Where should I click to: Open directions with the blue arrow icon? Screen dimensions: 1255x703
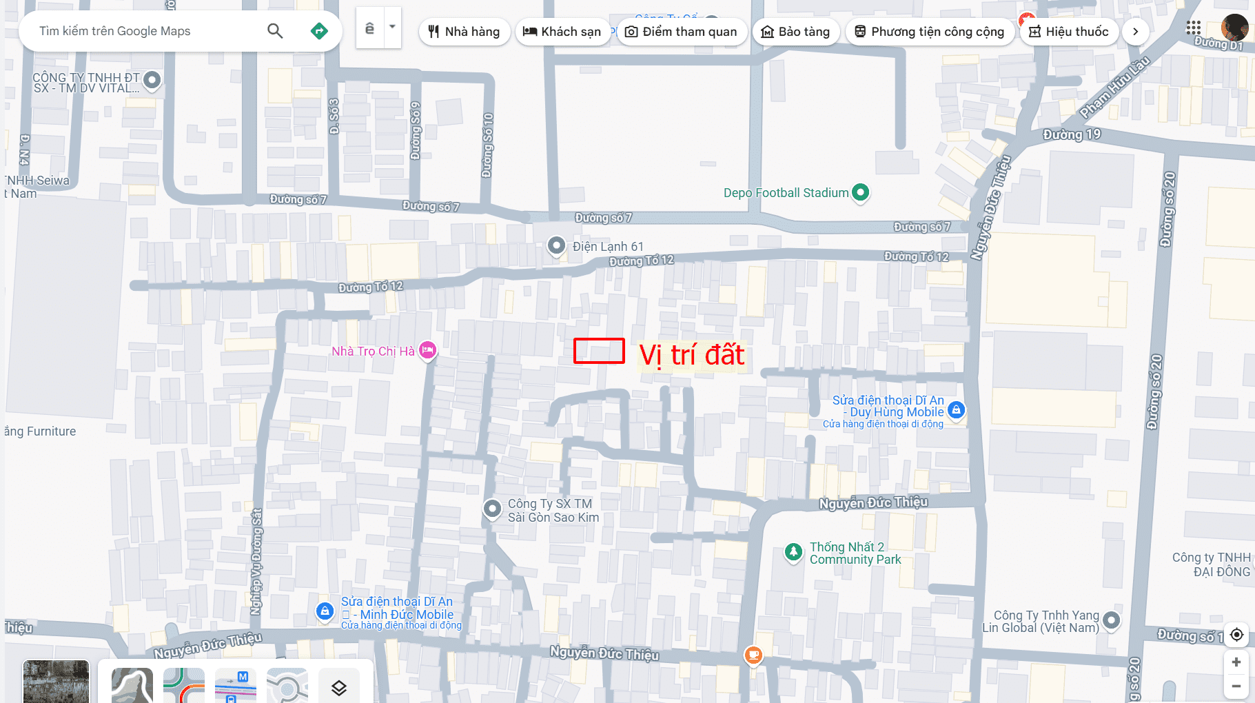pyautogui.click(x=319, y=31)
